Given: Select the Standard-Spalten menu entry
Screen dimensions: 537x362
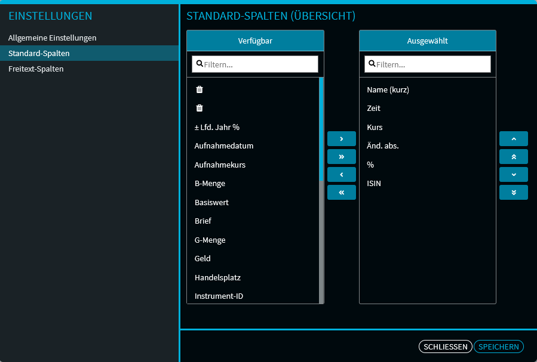Looking at the screenshot, I should 39,53.
